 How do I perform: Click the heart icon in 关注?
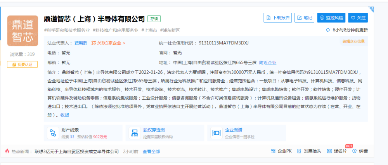click(353, 18)
